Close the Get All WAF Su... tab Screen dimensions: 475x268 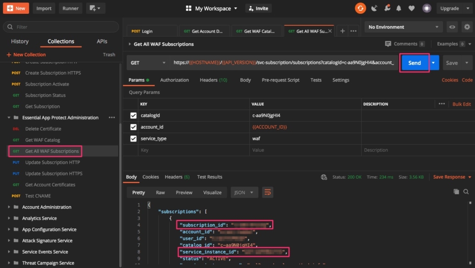(x=330, y=31)
